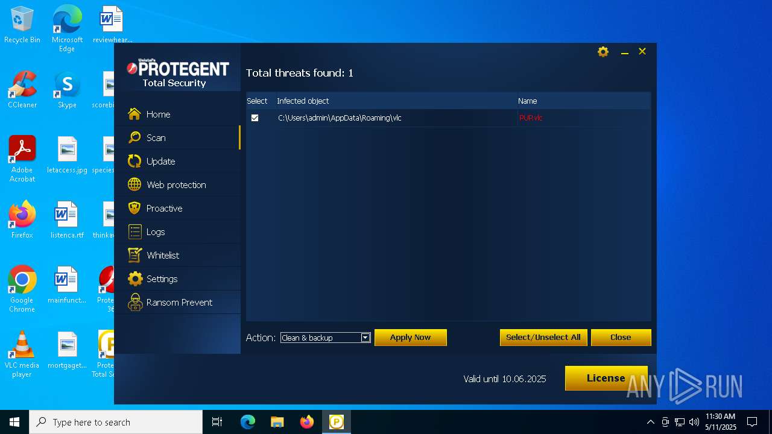The height and width of the screenshot is (434, 772).
Task: Open File Explorer from the taskbar
Action: point(277,422)
